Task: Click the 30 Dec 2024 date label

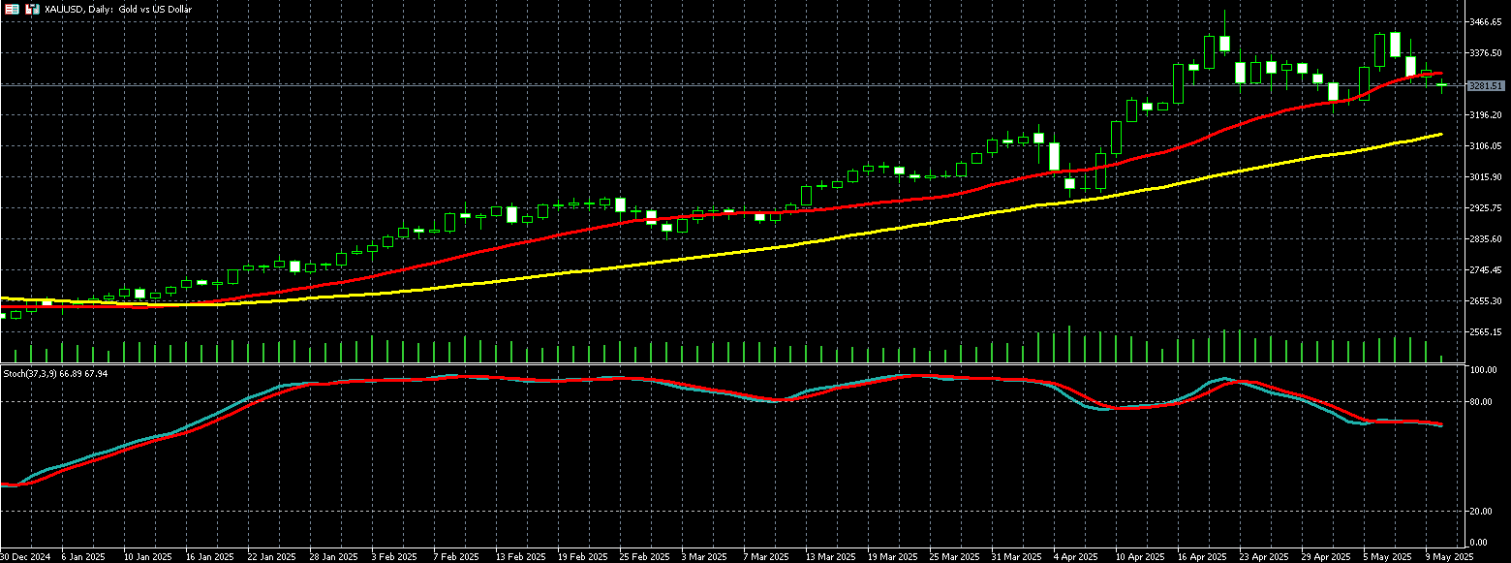Action: [23, 557]
